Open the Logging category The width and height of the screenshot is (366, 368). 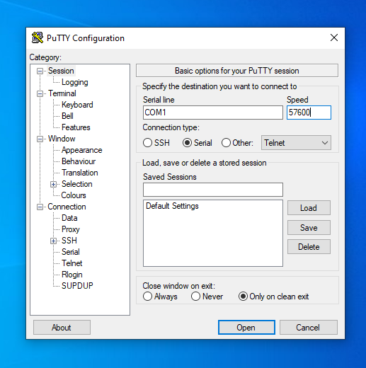(x=75, y=82)
